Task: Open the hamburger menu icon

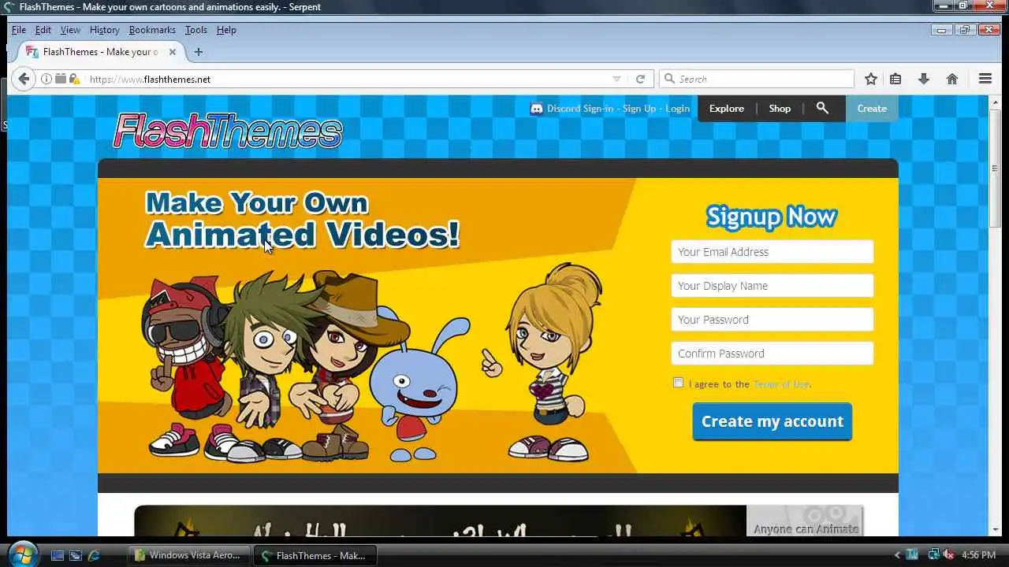Action: tap(985, 79)
